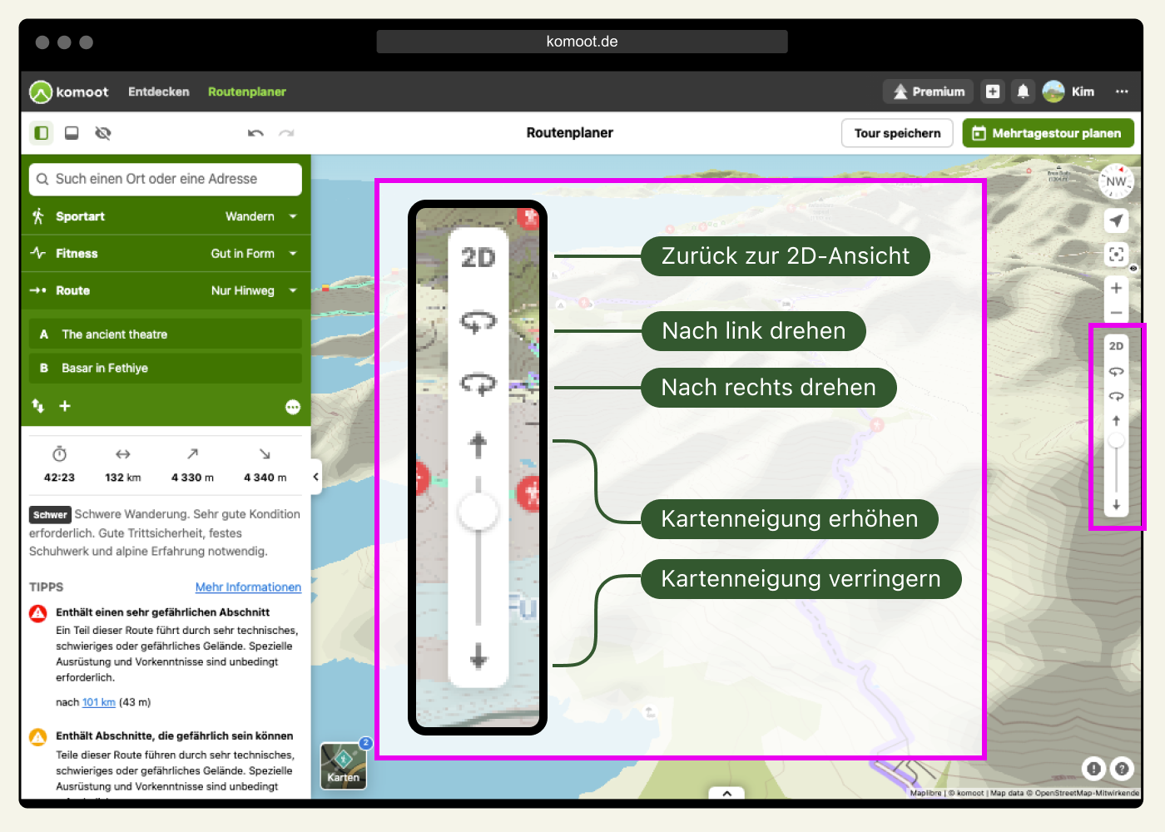Click the 132 km distance value
Image resolution: width=1165 pixels, height=832 pixels.
(123, 478)
